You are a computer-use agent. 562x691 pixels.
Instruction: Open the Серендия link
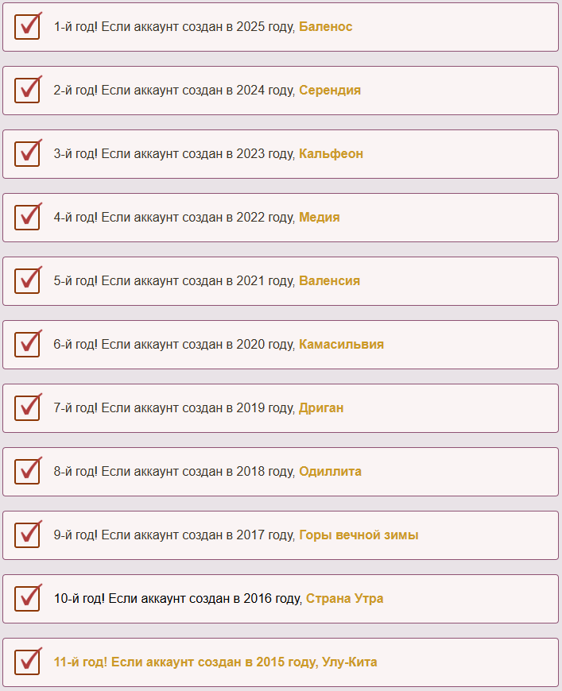pyautogui.click(x=330, y=91)
